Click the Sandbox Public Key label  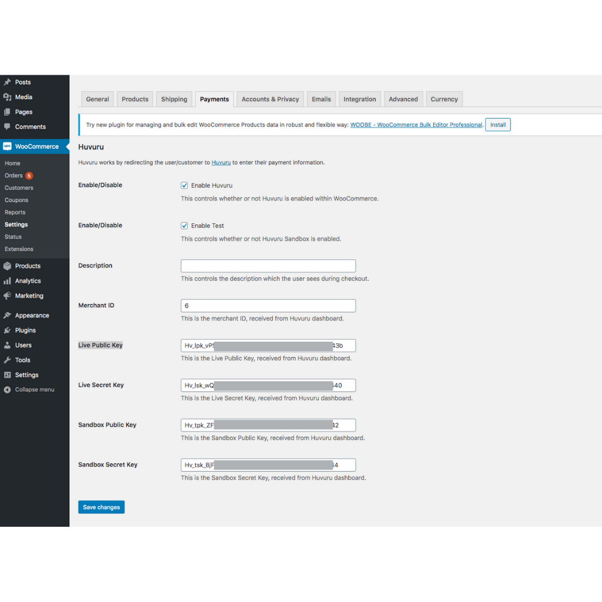(107, 425)
